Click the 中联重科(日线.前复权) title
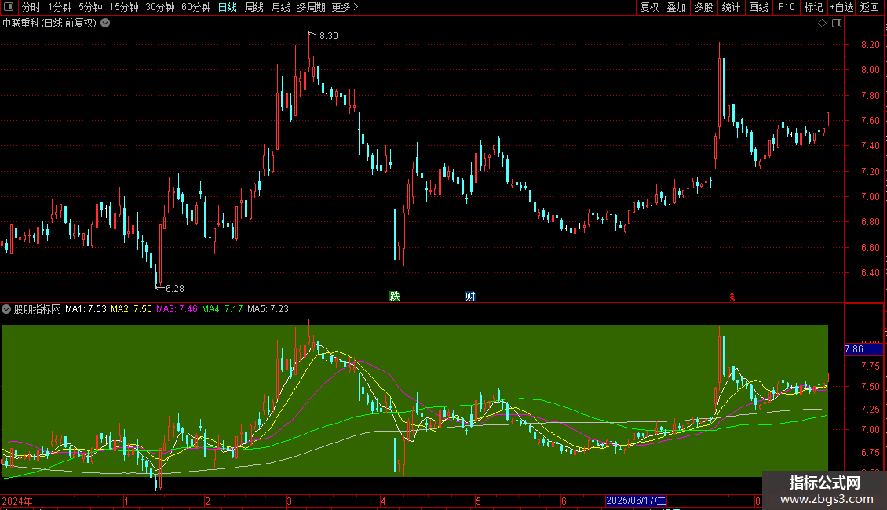The image size is (887, 510). pos(49,24)
